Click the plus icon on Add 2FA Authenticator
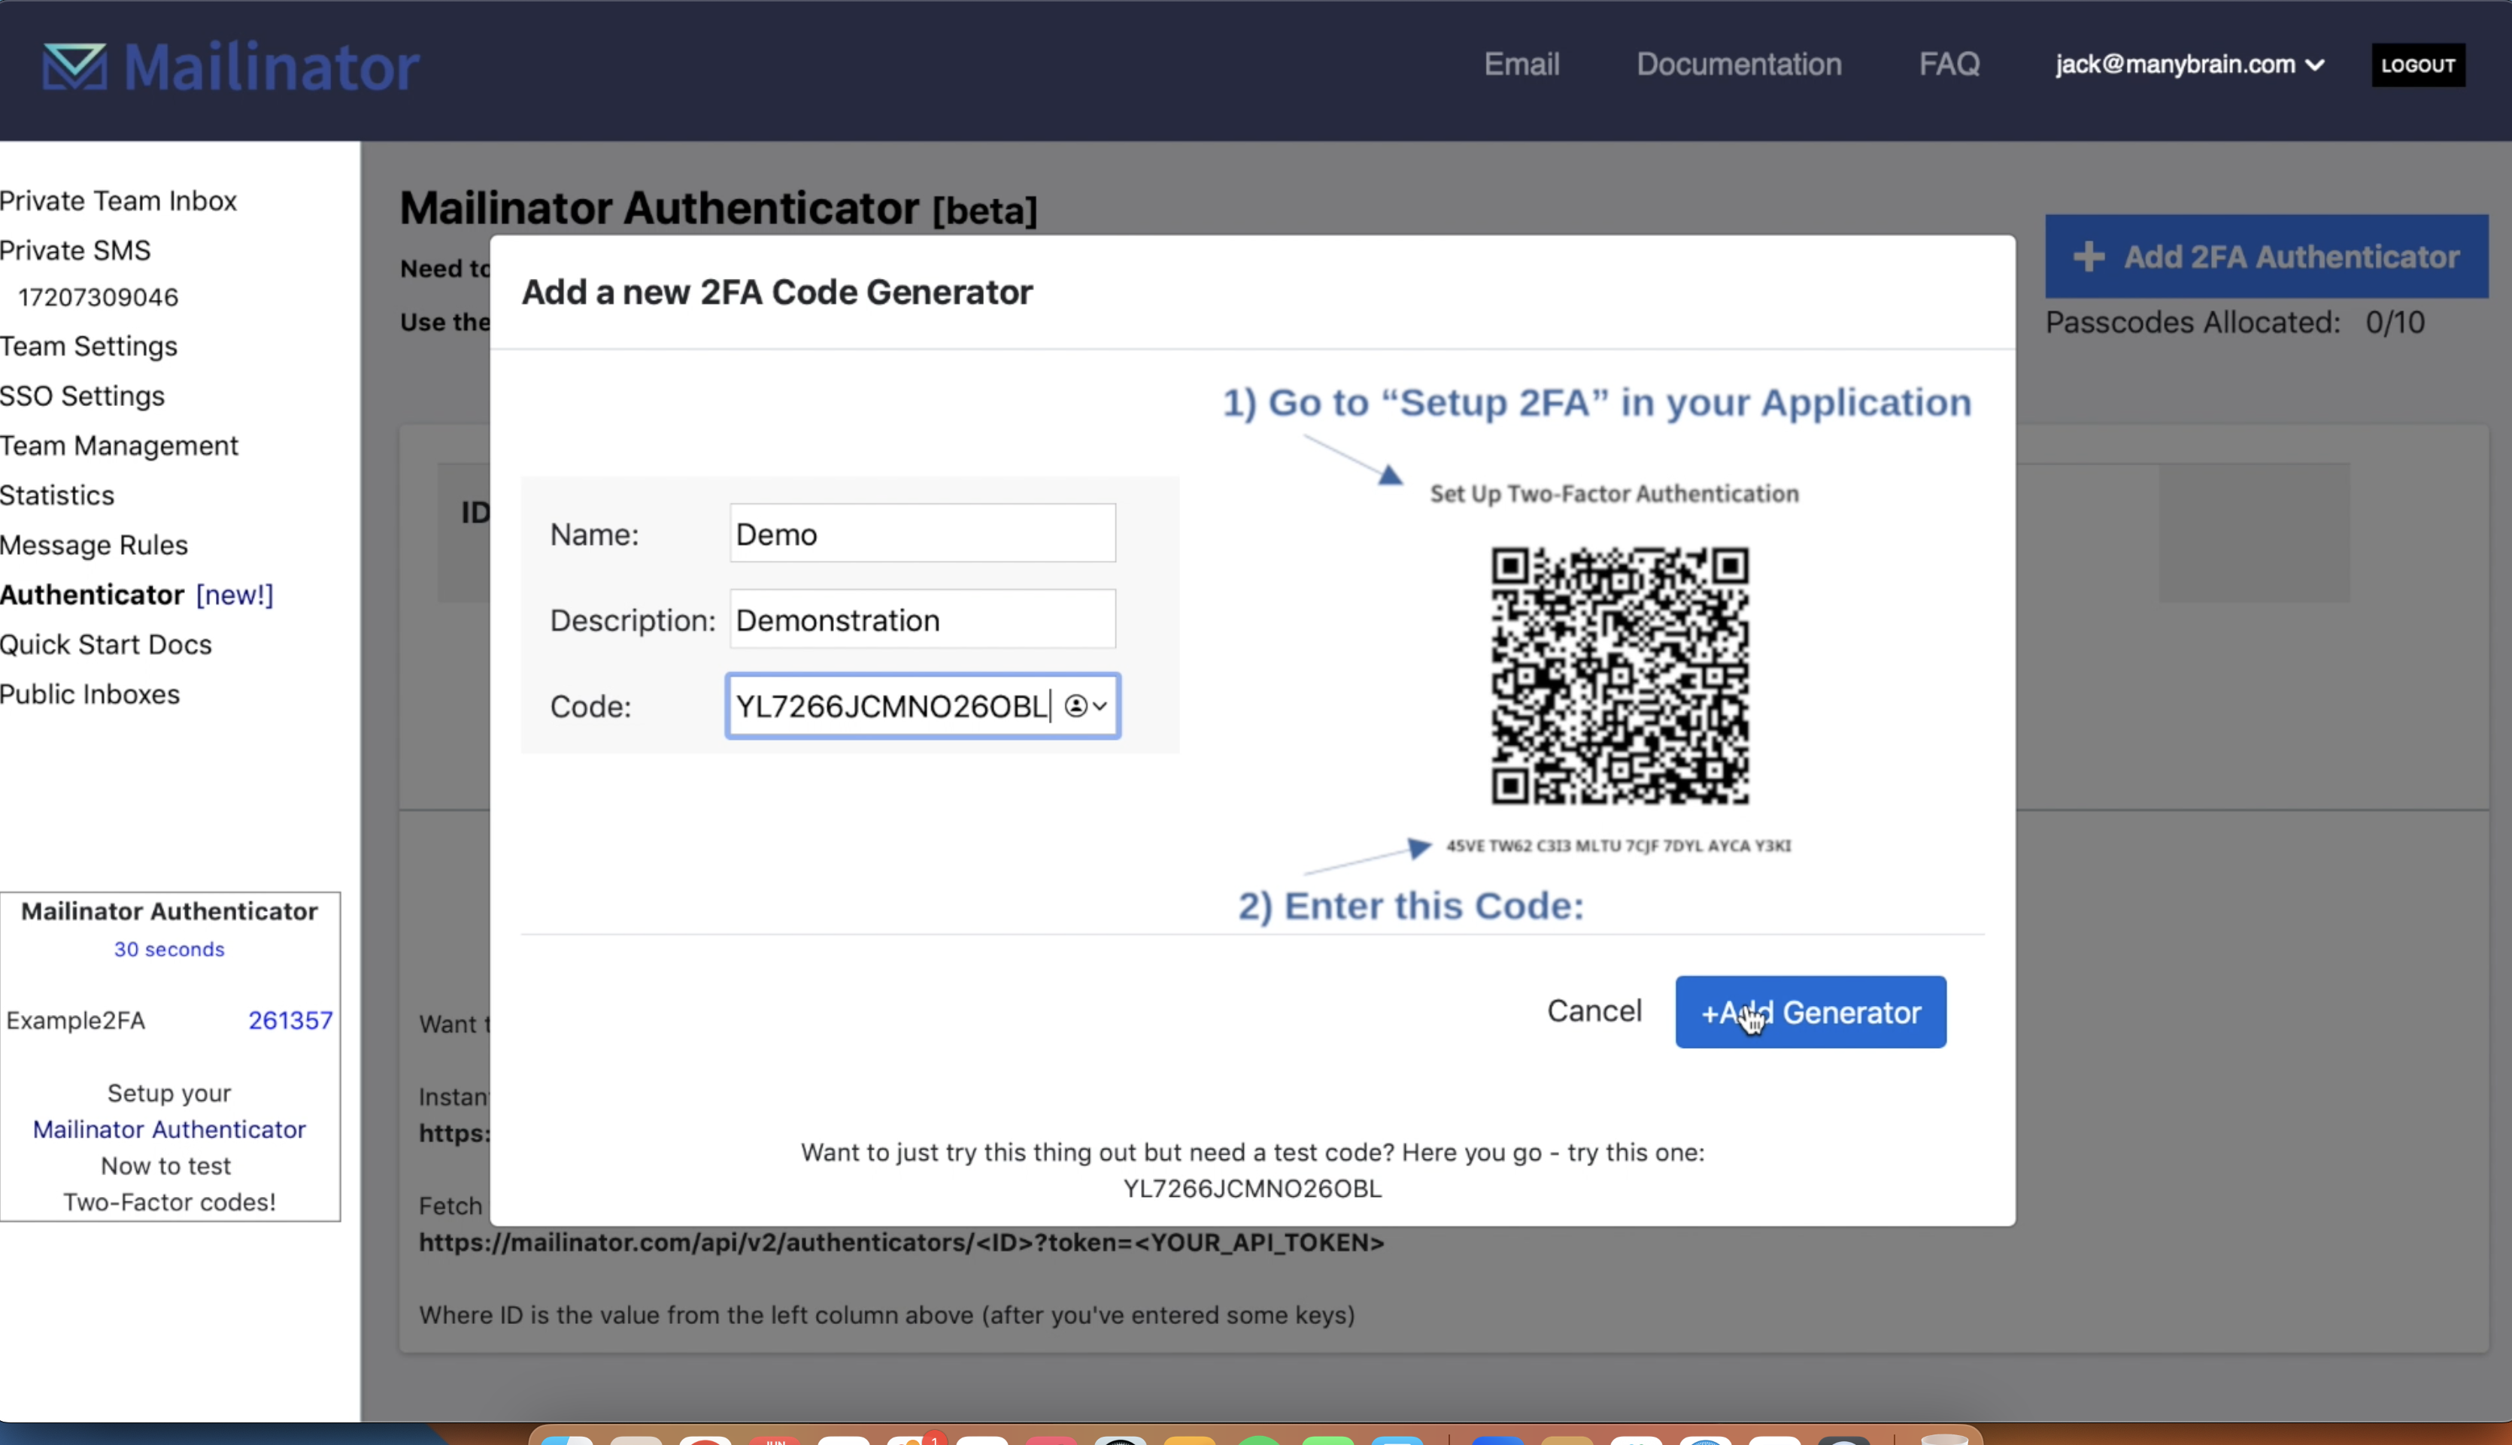This screenshot has width=2512, height=1445. [x=2089, y=257]
